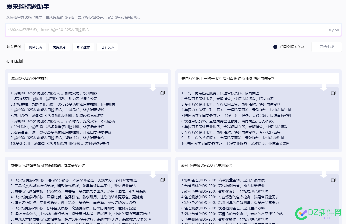Click line 7.高性价比，诚凛RX-325
This screenshot has height=224, width=346.
(x=58, y=127)
